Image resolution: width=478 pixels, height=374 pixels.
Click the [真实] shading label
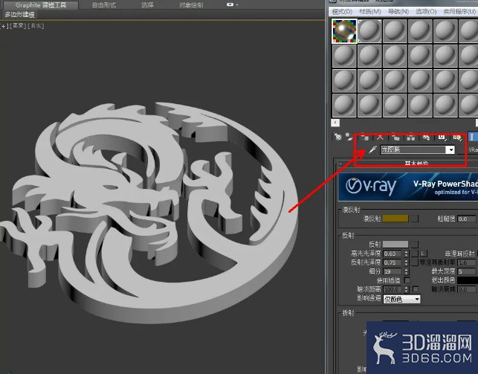pyautogui.click(x=36, y=26)
